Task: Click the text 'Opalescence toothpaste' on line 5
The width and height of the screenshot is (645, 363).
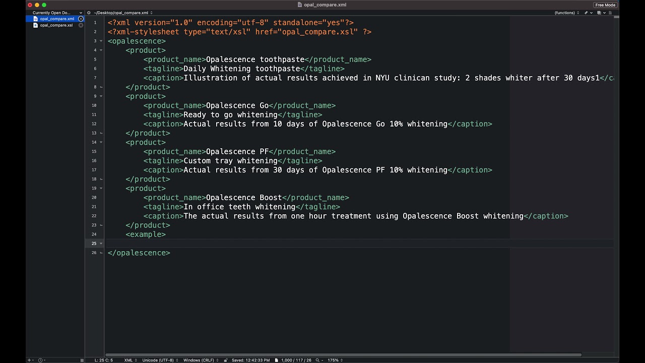Action: pyautogui.click(x=255, y=59)
